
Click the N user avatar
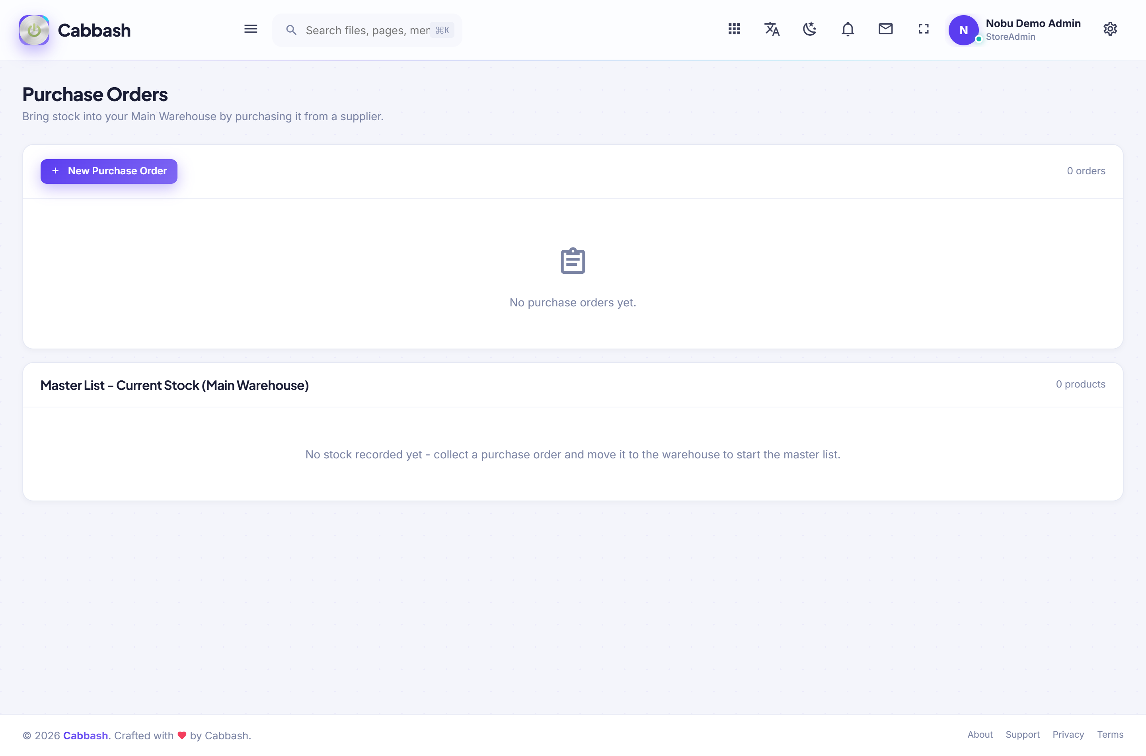pos(963,30)
